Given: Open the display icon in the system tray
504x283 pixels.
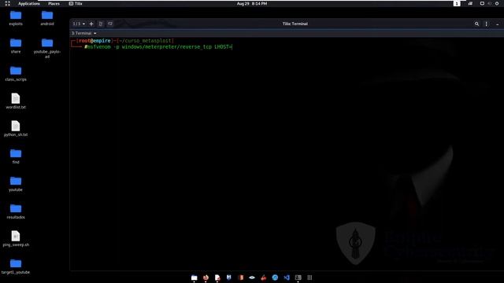Looking at the screenshot, I should coord(482,3).
